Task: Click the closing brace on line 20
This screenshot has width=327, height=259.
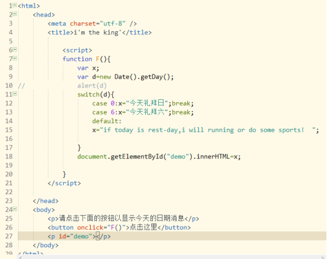Action: pyautogui.click(x=64, y=174)
